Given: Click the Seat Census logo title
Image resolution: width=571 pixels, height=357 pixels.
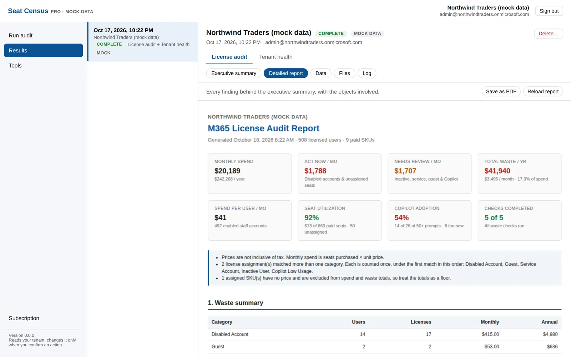Looking at the screenshot, I should click(28, 11).
